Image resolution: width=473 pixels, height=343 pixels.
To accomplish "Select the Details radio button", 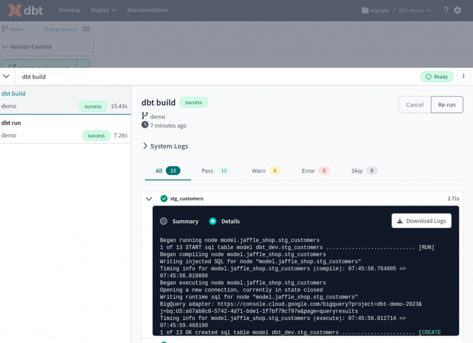I will click(x=212, y=221).
